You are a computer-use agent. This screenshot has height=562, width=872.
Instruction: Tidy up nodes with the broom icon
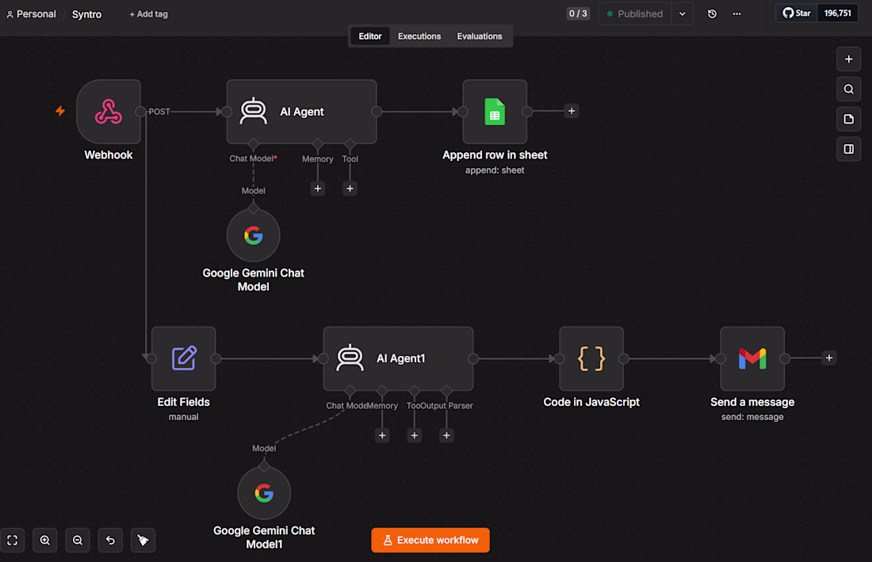[x=143, y=541]
